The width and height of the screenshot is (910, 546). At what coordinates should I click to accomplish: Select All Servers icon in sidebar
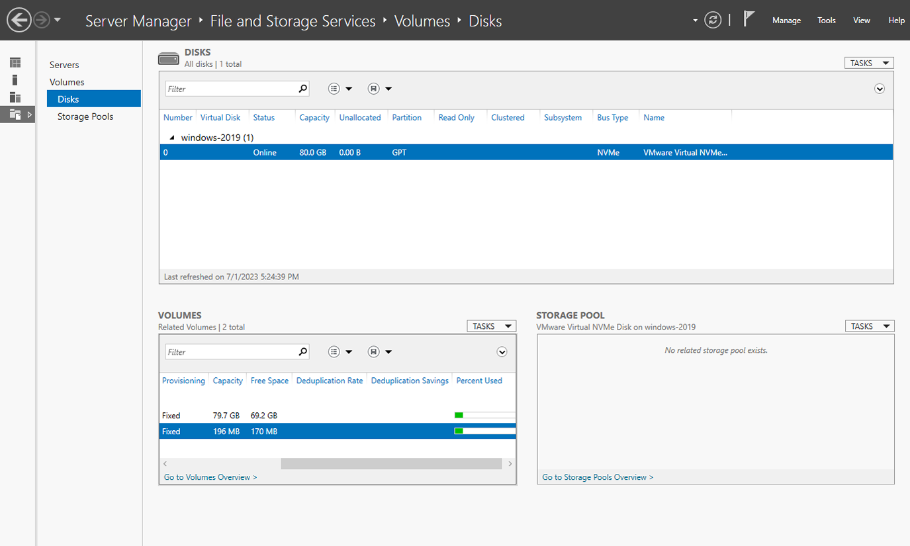15,97
